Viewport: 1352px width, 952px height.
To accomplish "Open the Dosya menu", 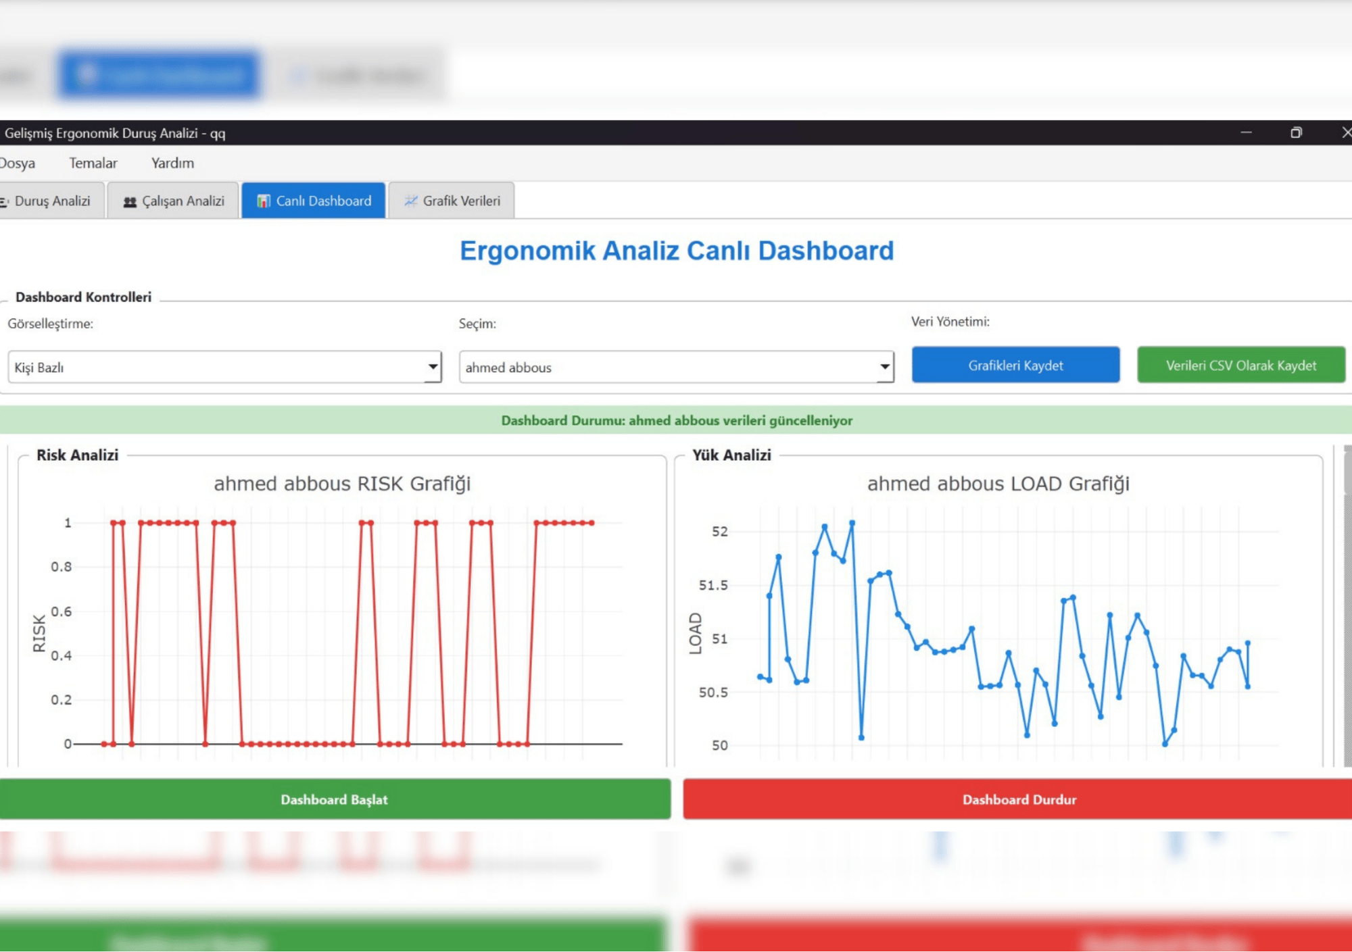I will (x=17, y=163).
